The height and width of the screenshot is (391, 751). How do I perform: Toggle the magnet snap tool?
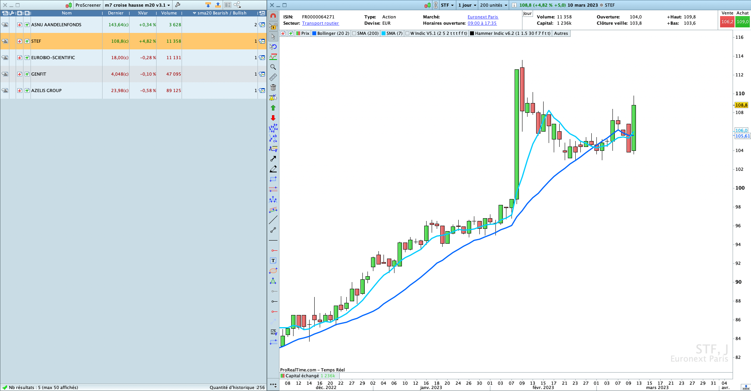273,16
